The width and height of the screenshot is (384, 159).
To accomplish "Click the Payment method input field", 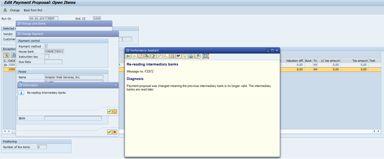I will coord(46,46).
